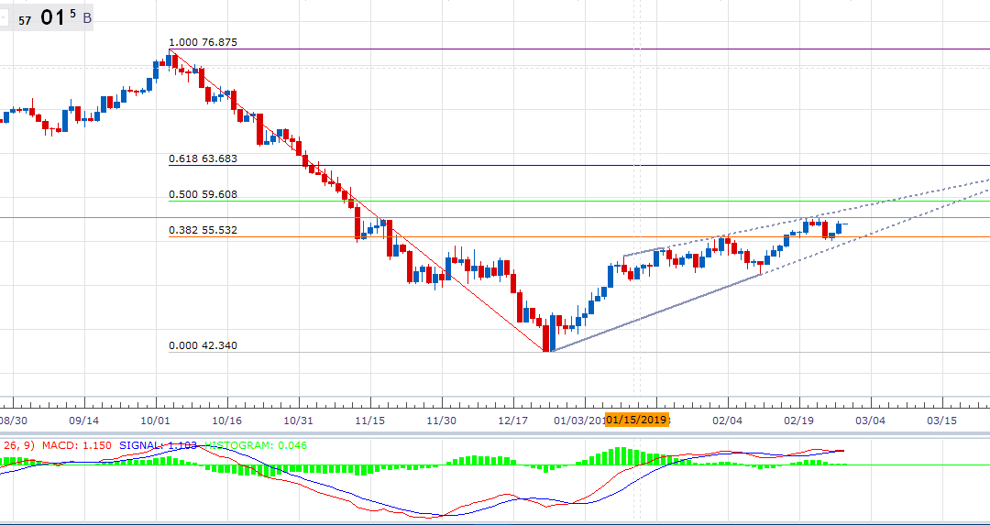Viewport: 990px width, 525px height.
Task: Click the MACD: 1.150 indicator value
Action: point(76,445)
